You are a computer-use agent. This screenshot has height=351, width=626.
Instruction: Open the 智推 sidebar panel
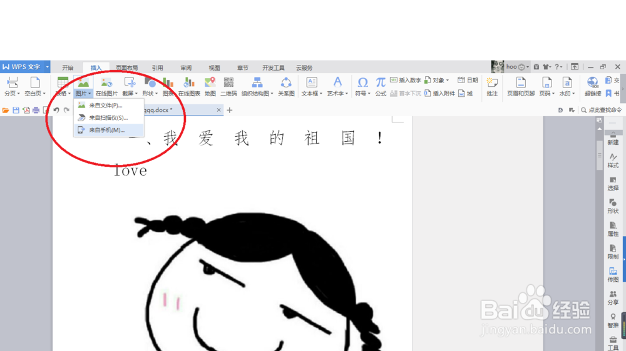pos(613,321)
